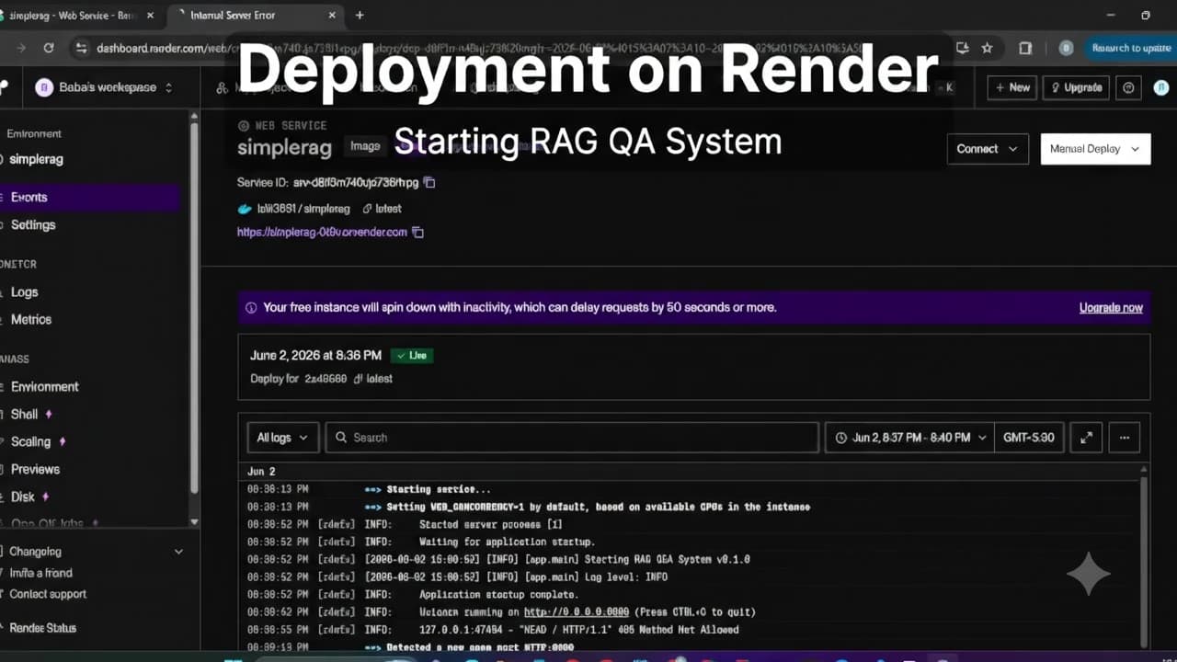Copy the Service ID to clipboard
The image size is (1177, 662).
[429, 183]
